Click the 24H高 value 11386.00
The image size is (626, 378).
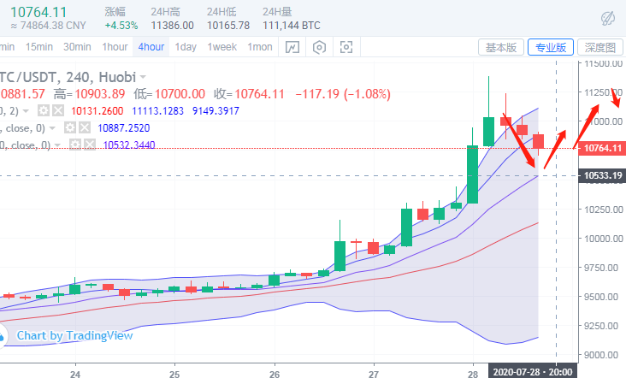point(173,26)
